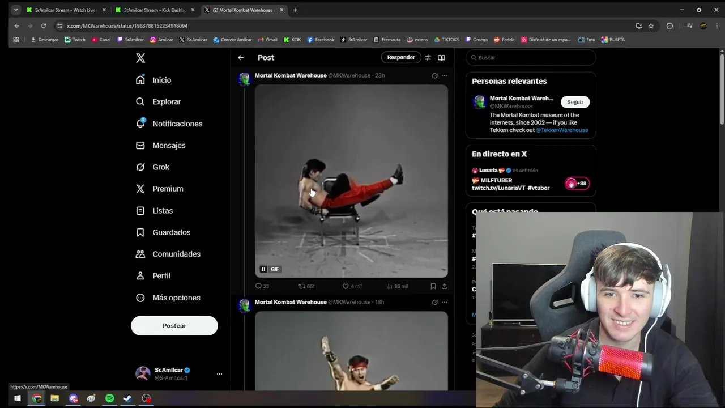Image resolution: width=725 pixels, height=408 pixels.
Task: Select the Mortal Kombat Warehouse browser tab
Action: 244,10
